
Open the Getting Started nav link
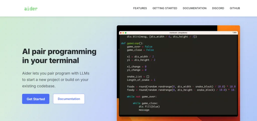165,8
